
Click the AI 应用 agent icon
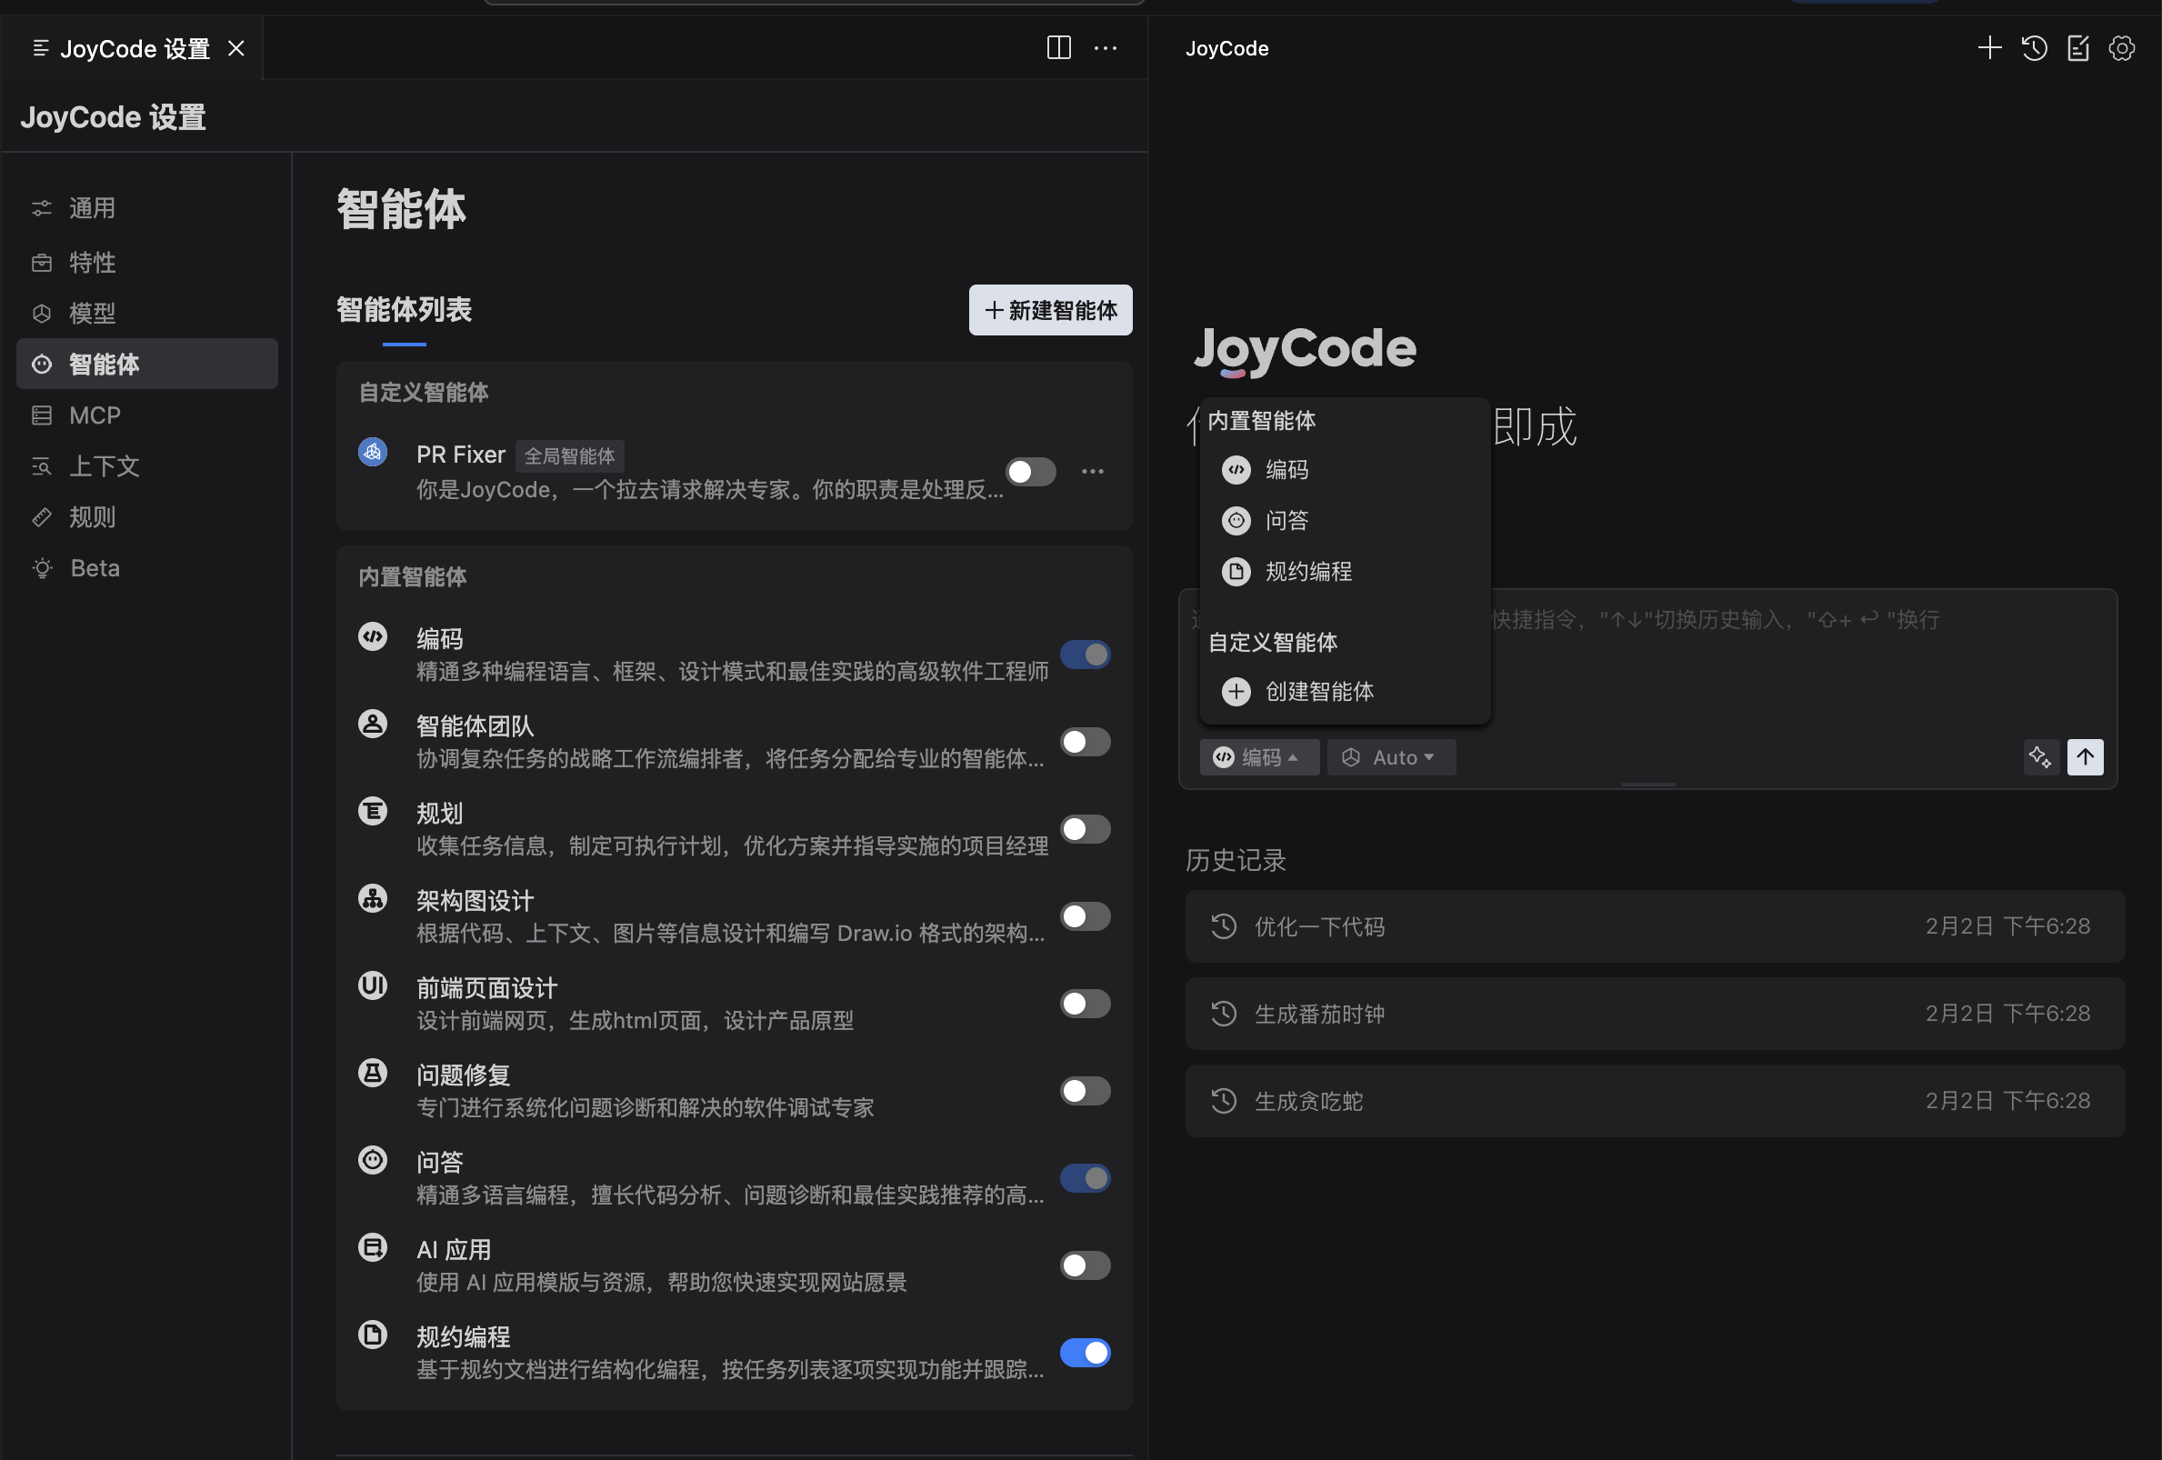point(373,1247)
